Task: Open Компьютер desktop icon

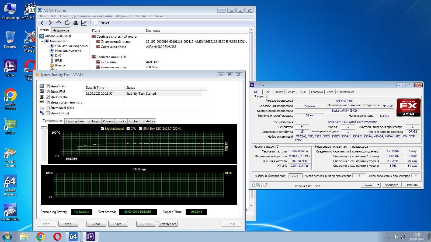Action: [10, 11]
